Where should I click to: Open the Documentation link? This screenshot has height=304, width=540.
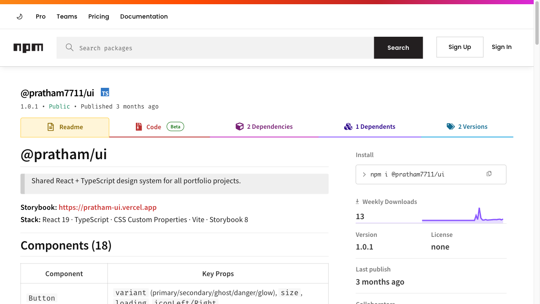point(144,16)
